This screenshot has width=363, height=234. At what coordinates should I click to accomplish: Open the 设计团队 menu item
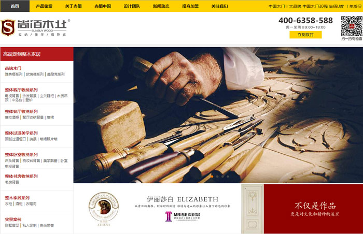point(132,6)
